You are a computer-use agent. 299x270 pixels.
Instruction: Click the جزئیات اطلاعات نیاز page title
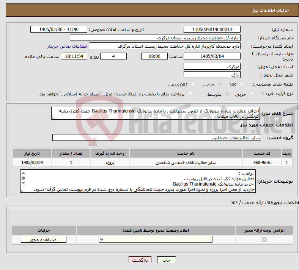coord(271,10)
